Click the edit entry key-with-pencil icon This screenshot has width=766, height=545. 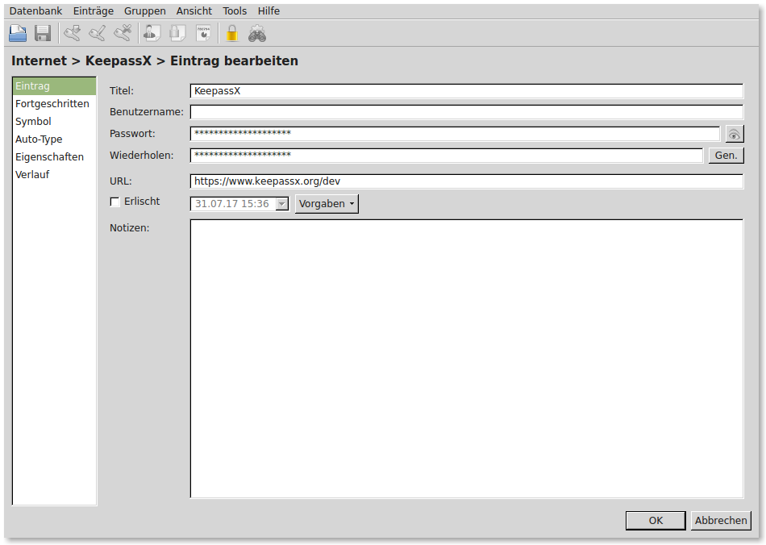98,34
